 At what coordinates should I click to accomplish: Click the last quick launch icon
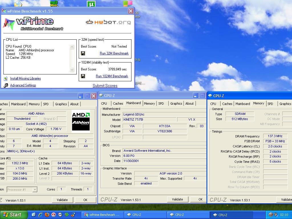click(73, 215)
